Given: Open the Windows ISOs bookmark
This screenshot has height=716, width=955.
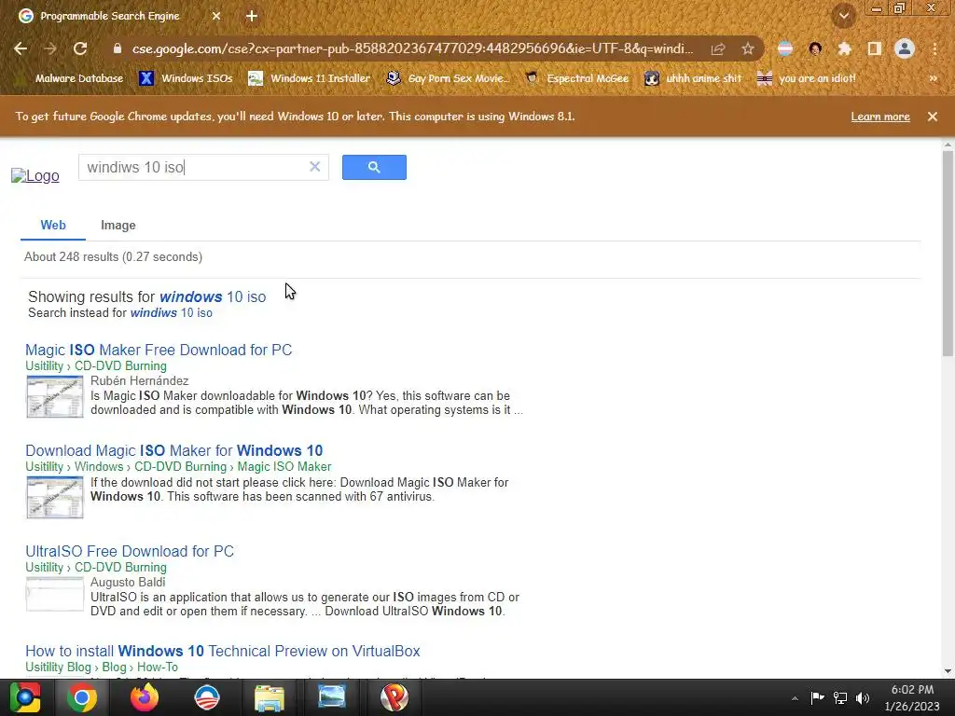Looking at the screenshot, I should pos(186,78).
